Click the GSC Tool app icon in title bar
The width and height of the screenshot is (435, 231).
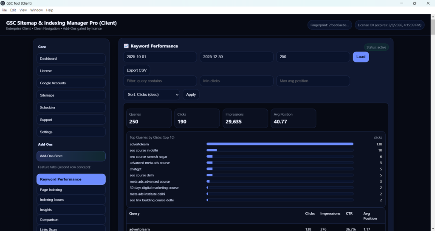(x=3, y=3)
